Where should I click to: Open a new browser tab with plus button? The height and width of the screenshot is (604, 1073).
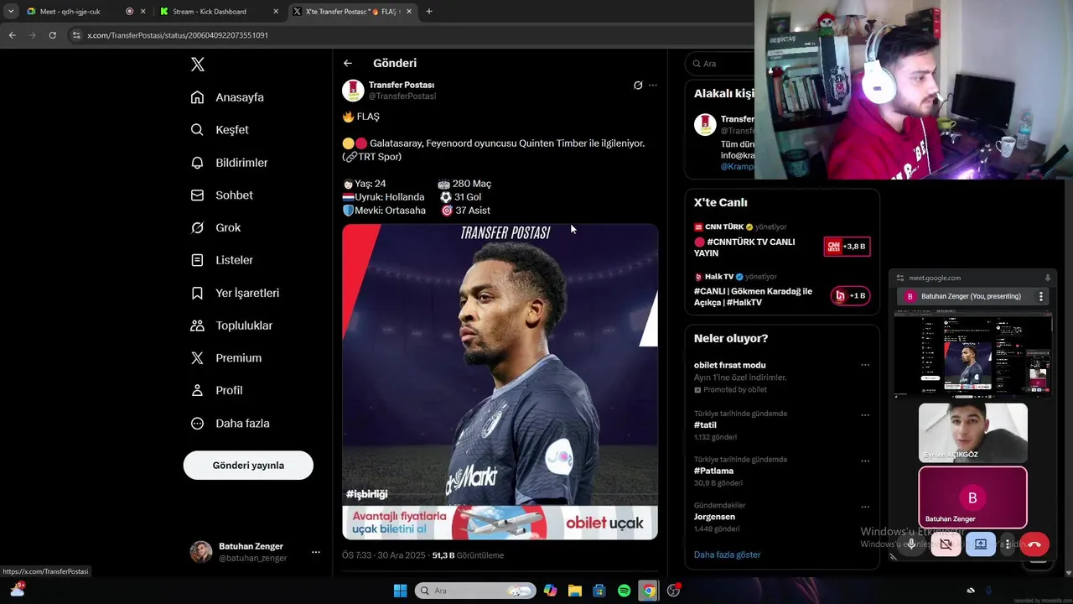click(429, 12)
